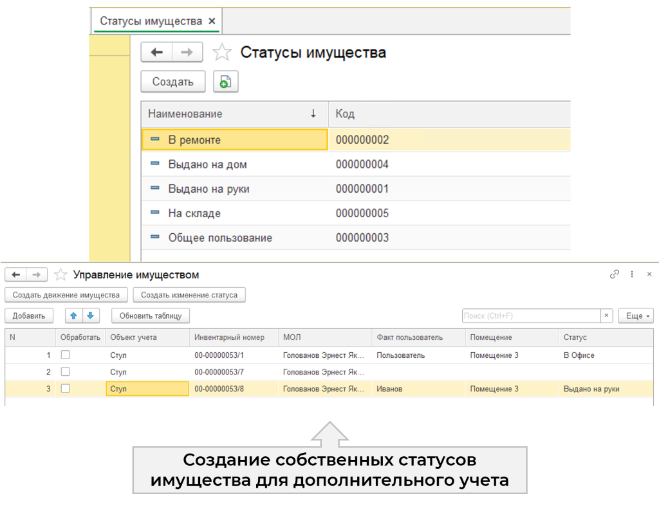Click the row icon beside Общее пользование
This screenshot has width=659, height=514.
(155, 236)
